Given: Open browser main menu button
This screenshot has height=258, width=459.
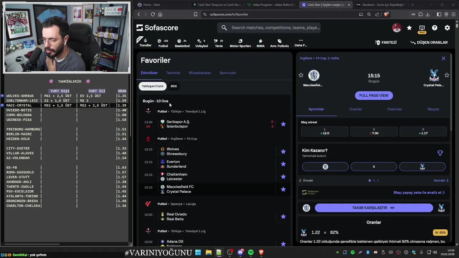Looking at the screenshot, I should (x=454, y=14).
